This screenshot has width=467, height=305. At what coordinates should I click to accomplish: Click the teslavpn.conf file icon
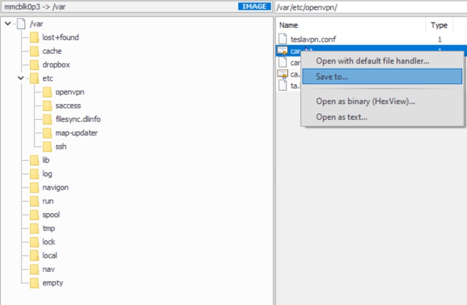pos(282,39)
